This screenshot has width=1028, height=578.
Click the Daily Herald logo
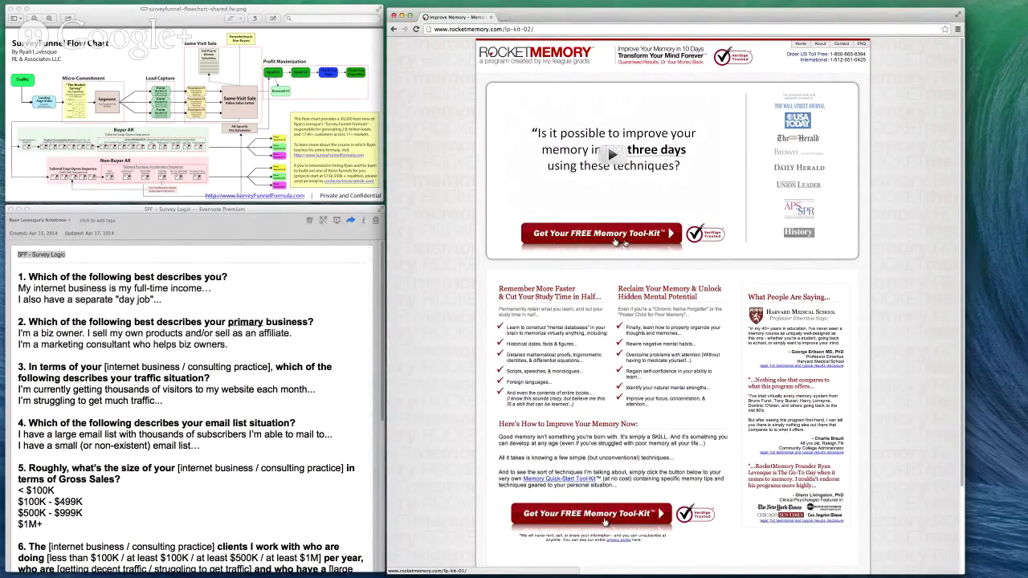[x=799, y=167]
